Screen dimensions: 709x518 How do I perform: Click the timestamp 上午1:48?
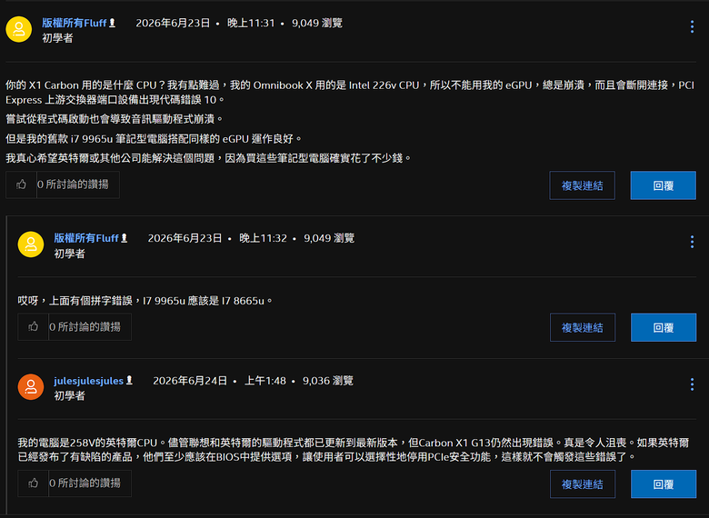pos(265,381)
